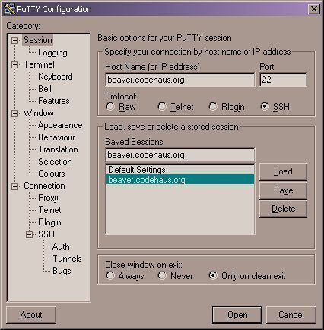Collapse the Connection tree node
This screenshot has width=324, height=330.
click(15, 186)
